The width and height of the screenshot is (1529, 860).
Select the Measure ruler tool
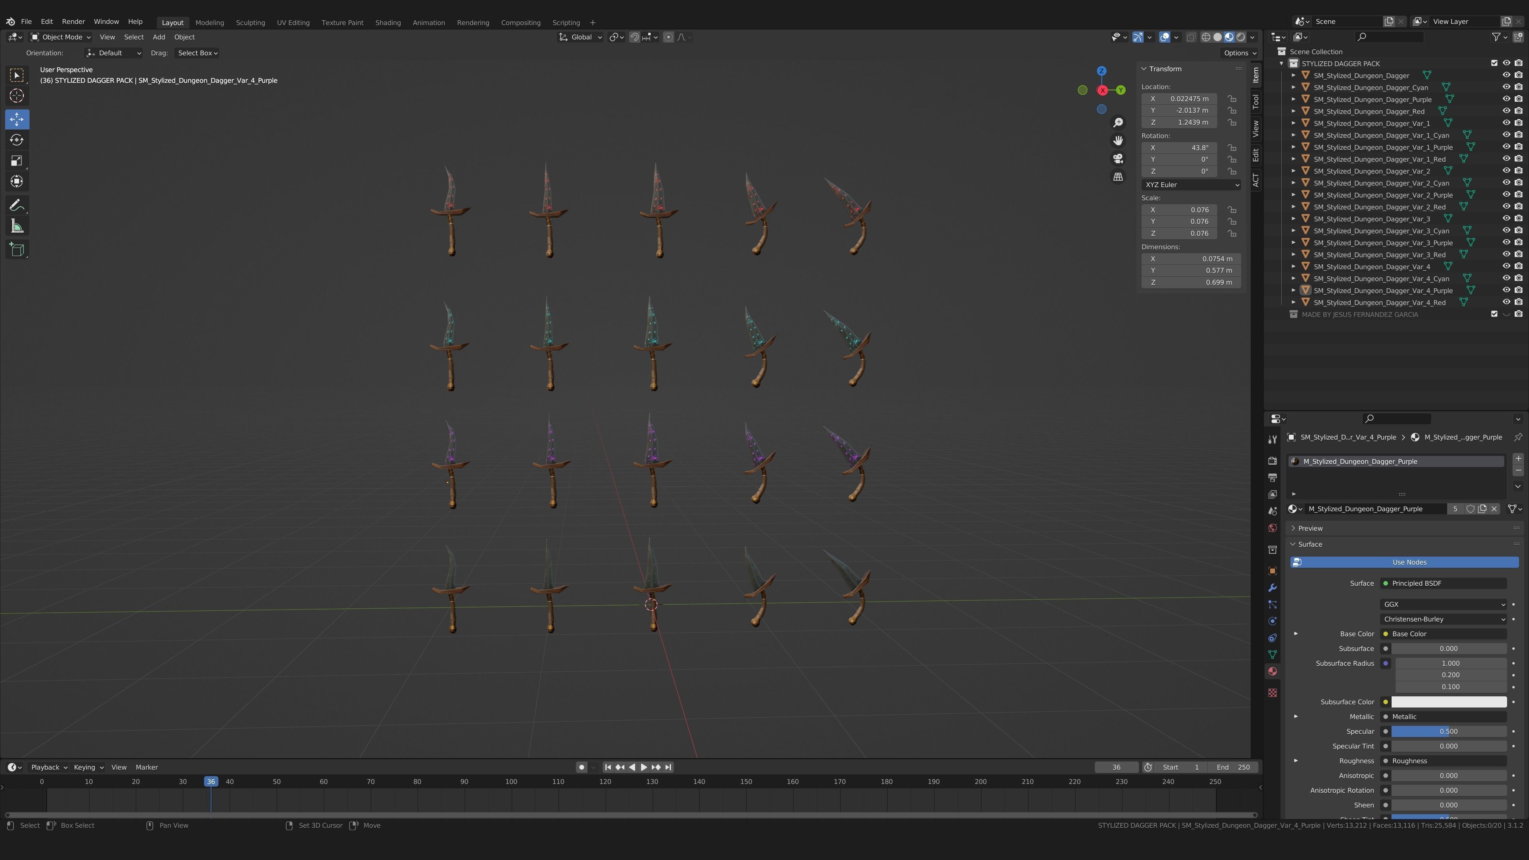(x=17, y=226)
